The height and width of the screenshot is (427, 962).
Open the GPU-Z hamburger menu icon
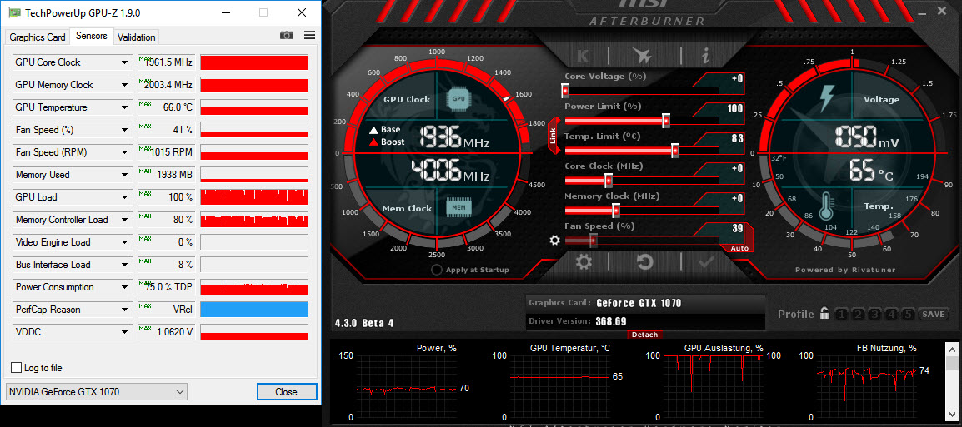(x=309, y=36)
